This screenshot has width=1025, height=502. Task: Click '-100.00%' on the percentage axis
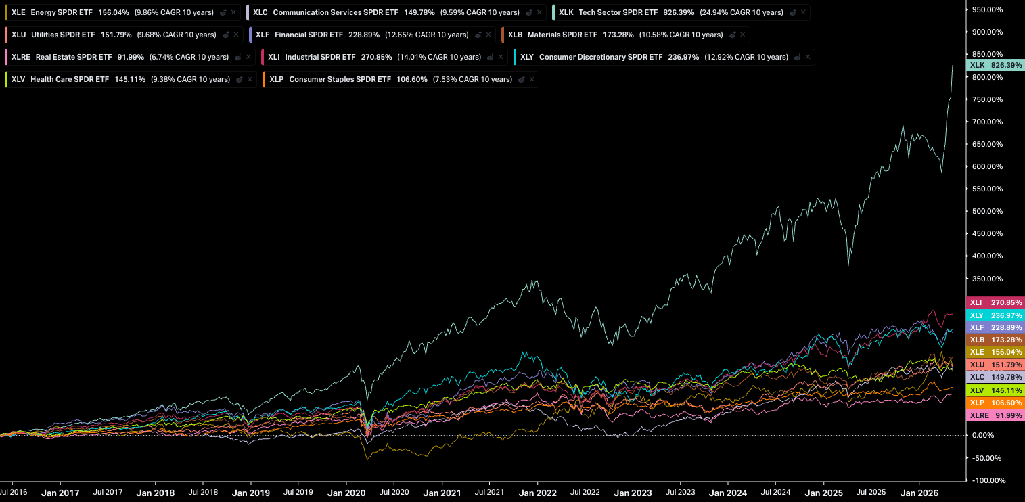988,480
